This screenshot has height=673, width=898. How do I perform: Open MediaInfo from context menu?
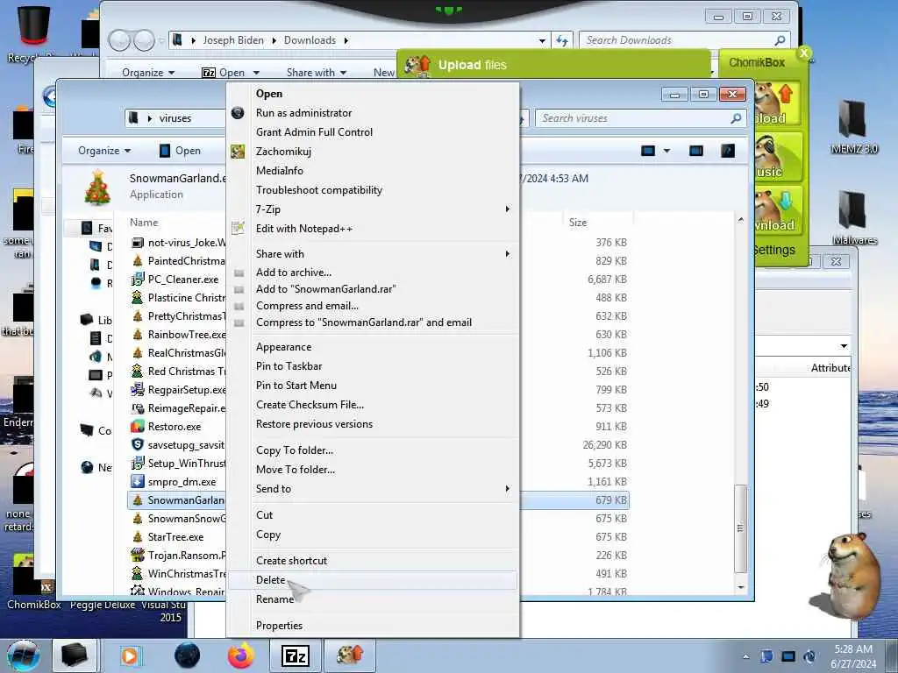[x=280, y=171]
